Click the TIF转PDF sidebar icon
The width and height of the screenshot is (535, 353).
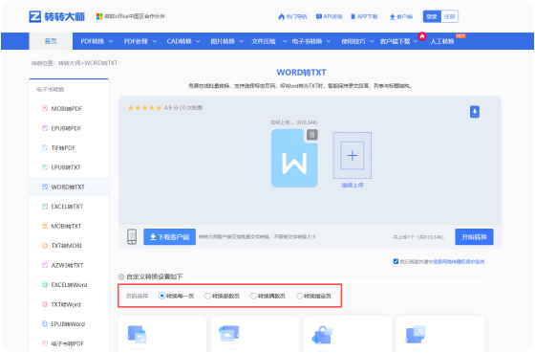[45, 147]
